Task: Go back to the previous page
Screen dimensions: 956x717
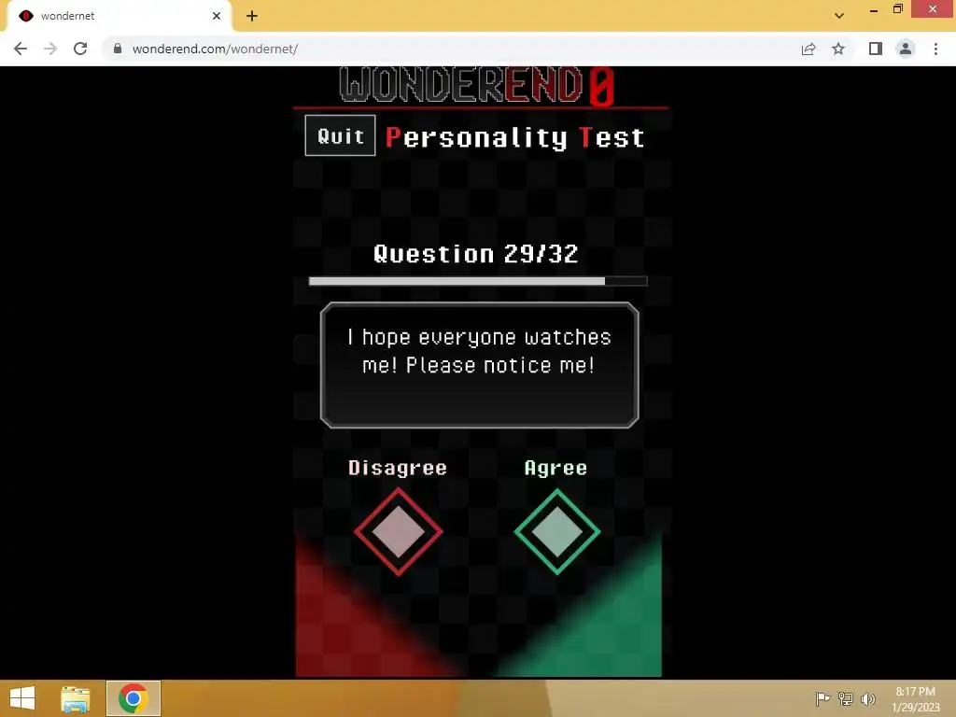Action: (21, 49)
